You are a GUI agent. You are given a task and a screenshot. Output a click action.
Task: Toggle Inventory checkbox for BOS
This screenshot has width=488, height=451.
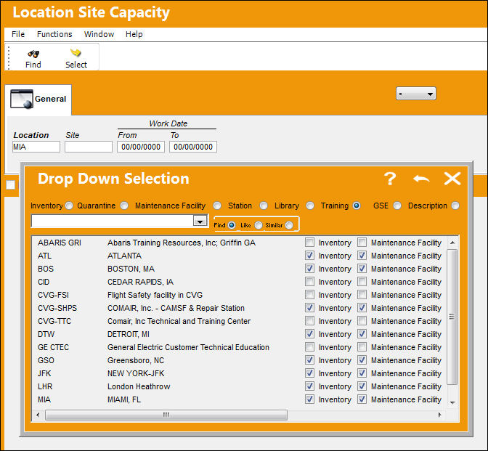coord(309,268)
